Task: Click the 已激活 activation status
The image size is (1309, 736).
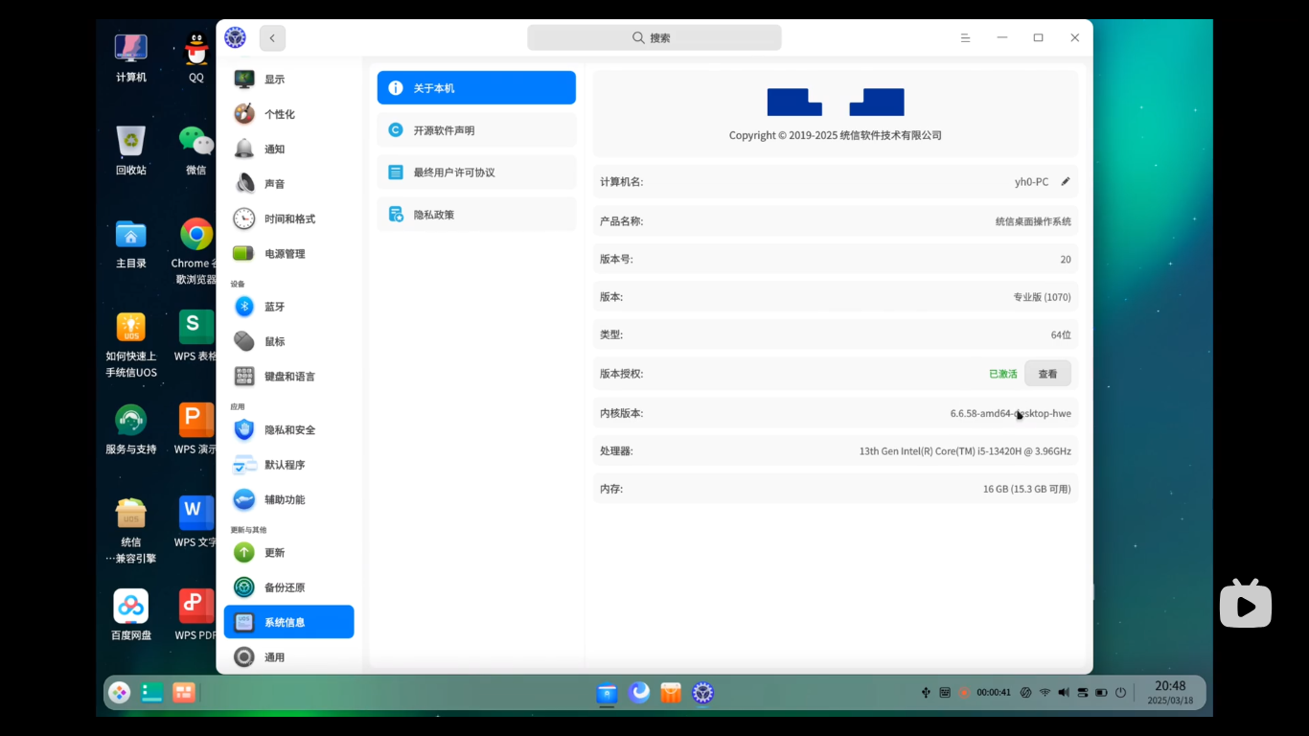Action: tap(1003, 374)
